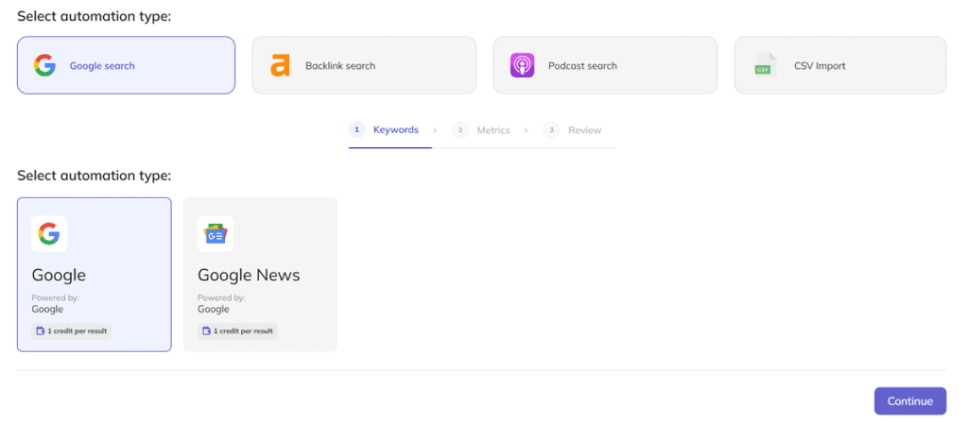Select the Google source card title
Image resolution: width=968 pixels, height=423 pixels.
[x=59, y=275]
